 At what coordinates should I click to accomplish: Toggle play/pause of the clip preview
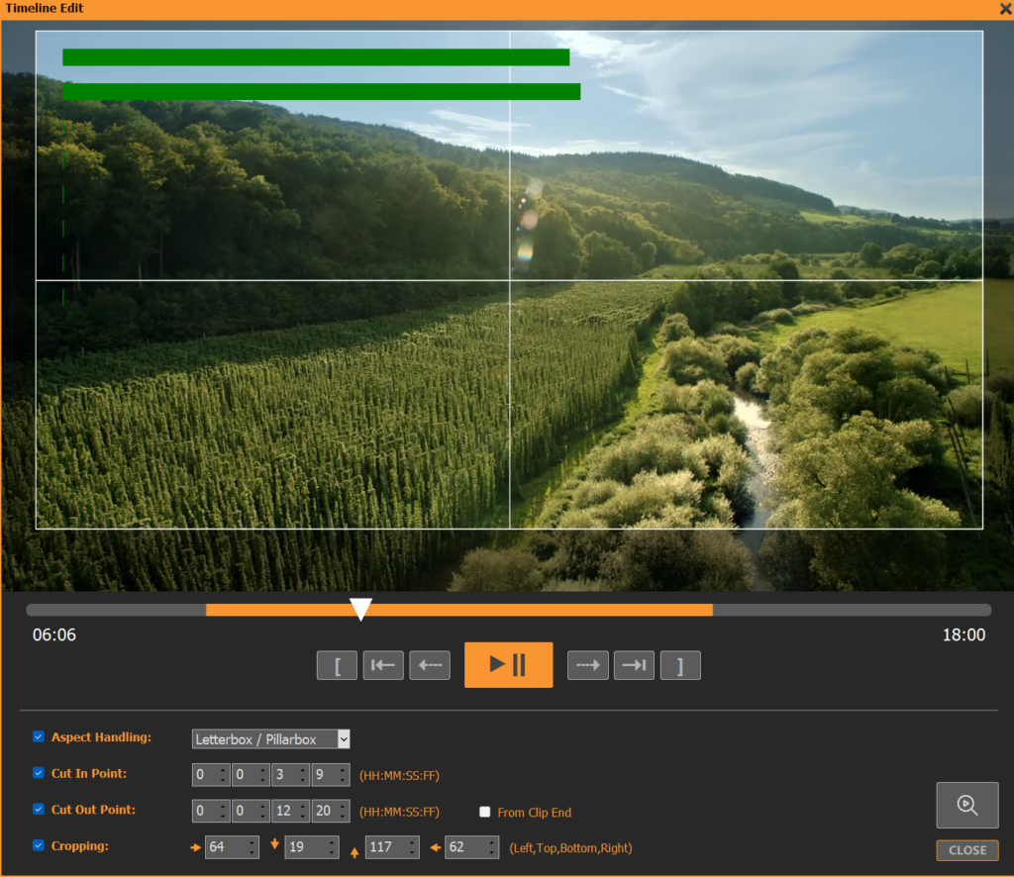(x=508, y=665)
